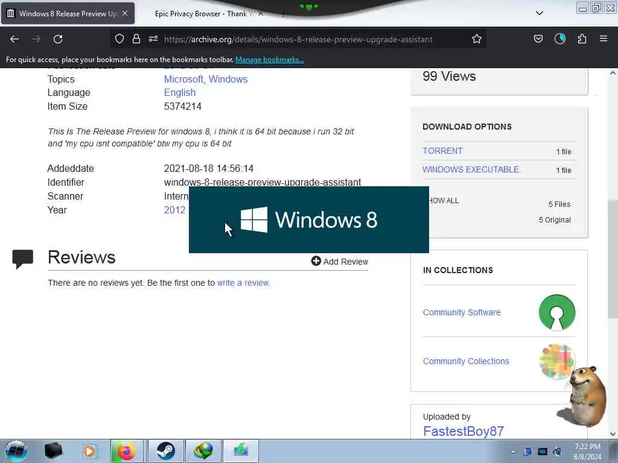The height and width of the screenshot is (463, 618).
Task: Click the scrollbar up arrow
Action: pos(613,73)
